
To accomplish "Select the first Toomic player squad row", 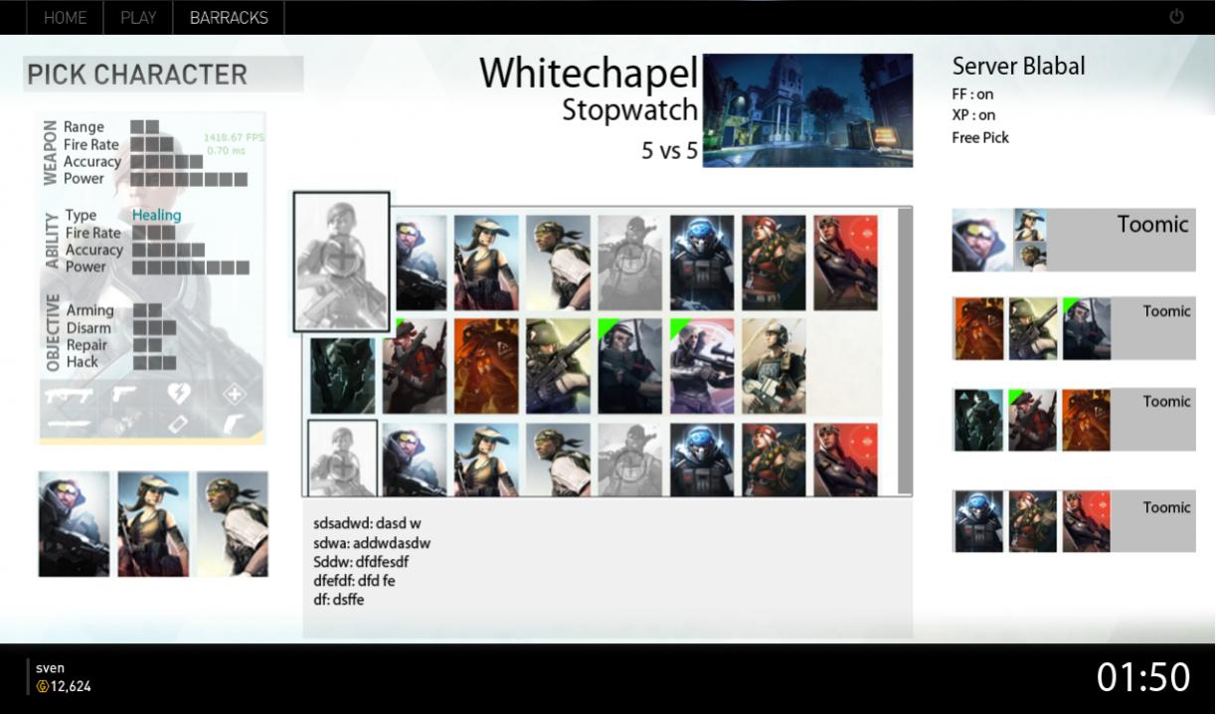I will point(1073,240).
